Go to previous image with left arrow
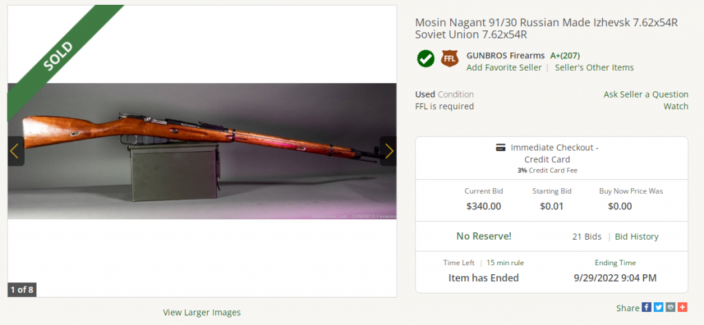 coord(16,151)
